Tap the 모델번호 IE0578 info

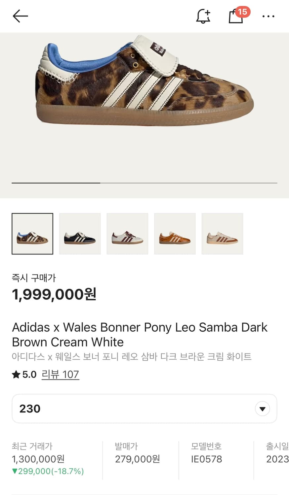[x=206, y=459]
